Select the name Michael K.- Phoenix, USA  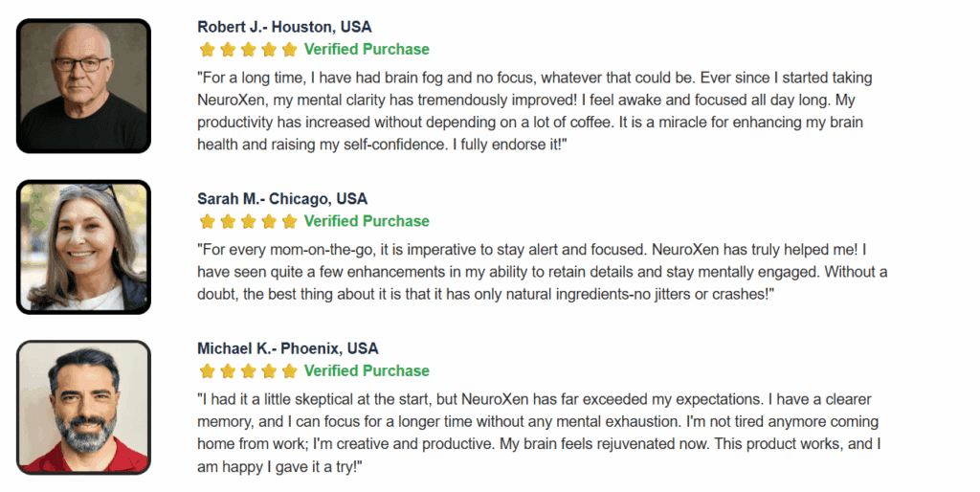tap(288, 348)
